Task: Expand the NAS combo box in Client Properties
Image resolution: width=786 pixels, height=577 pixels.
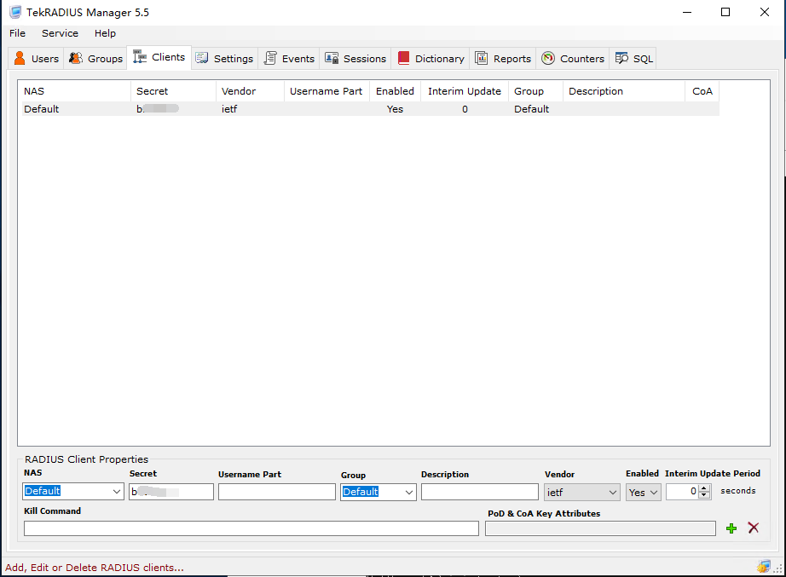Action: pyautogui.click(x=116, y=492)
